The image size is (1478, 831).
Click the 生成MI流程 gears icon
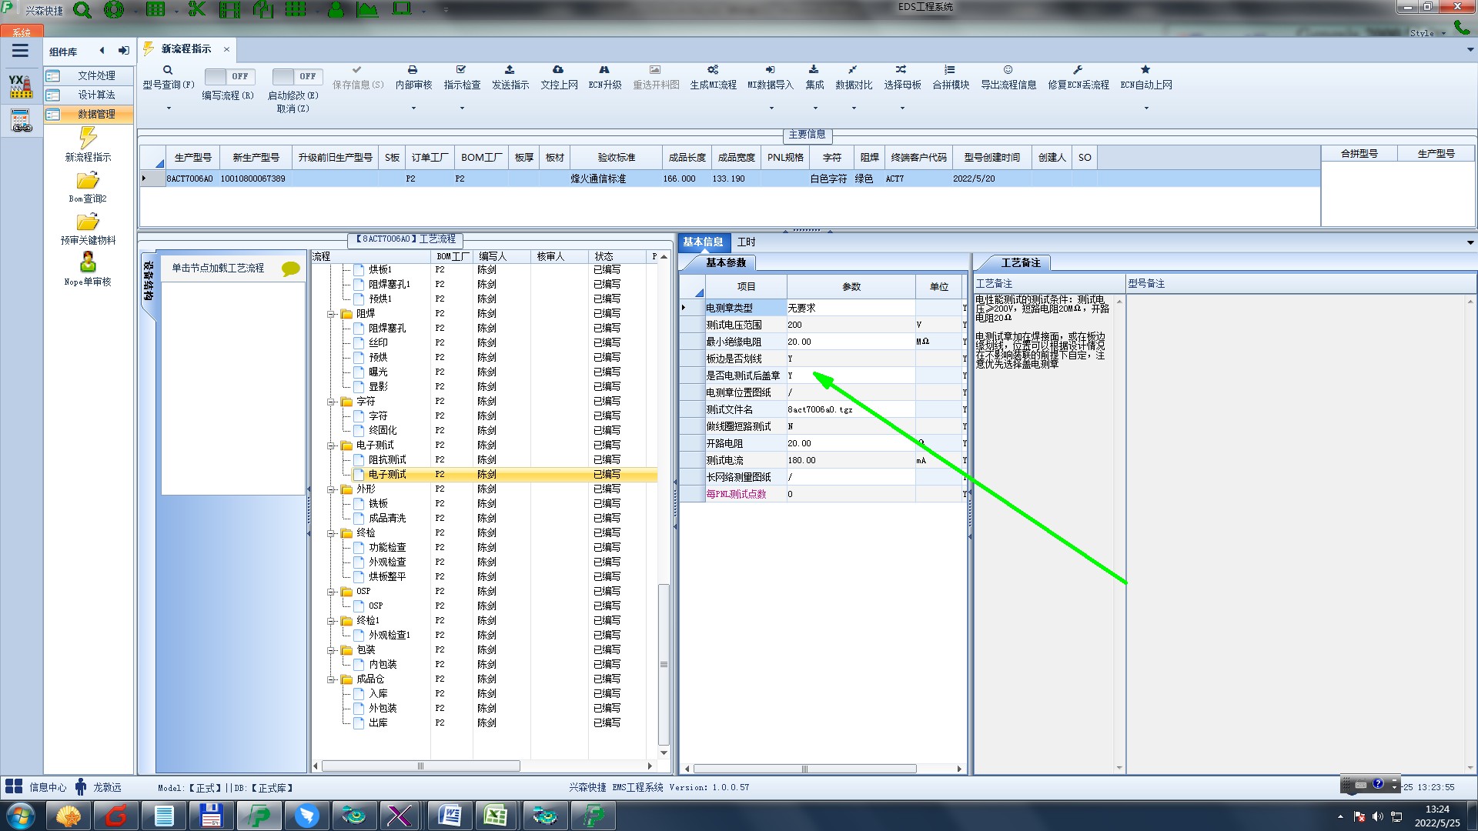(x=713, y=70)
